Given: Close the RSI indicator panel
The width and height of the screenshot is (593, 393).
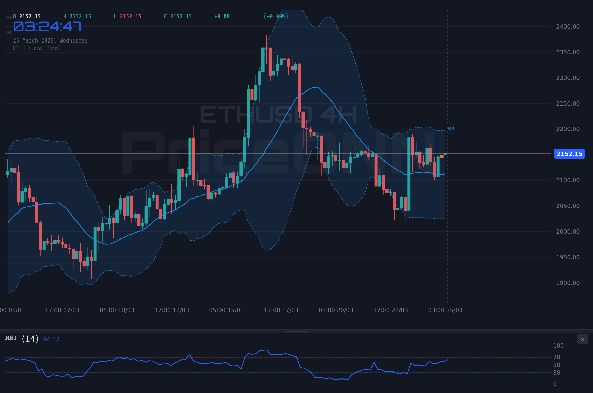Looking at the screenshot, I should coord(582,339).
